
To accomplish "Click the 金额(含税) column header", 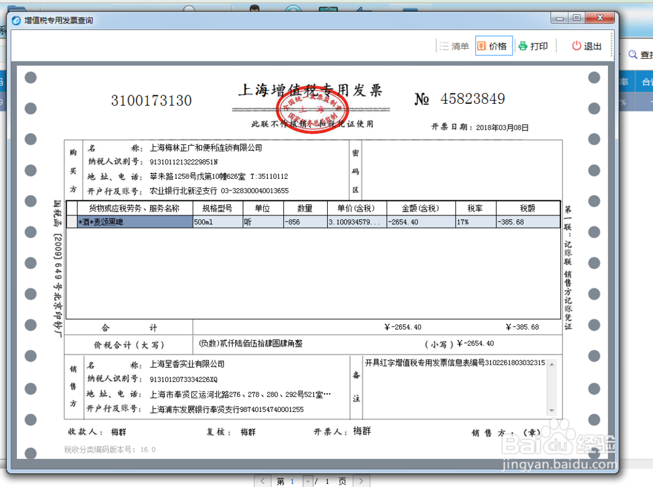I will (x=421, y=208).
